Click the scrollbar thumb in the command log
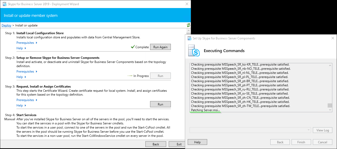Viewport: 337px width, 149px height. pos(330,105)
